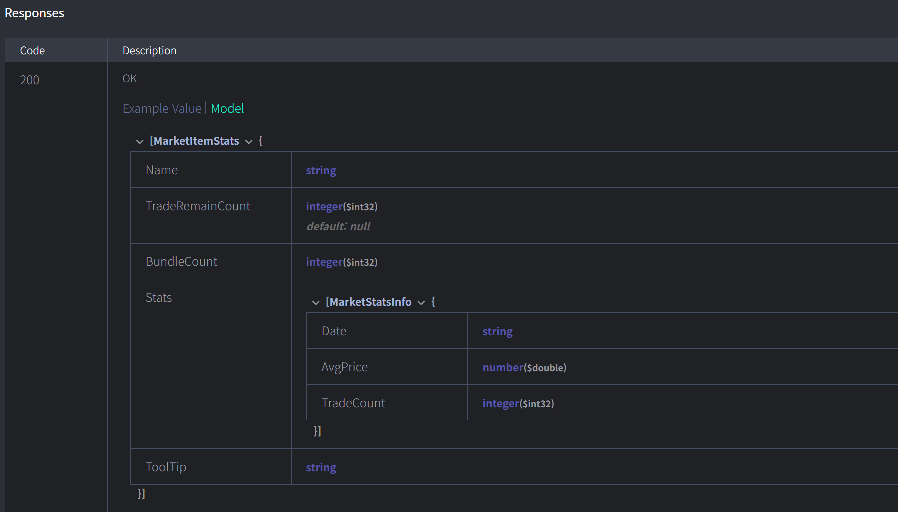Click the TradeCount integer type
Image resolution: width=898 pixels, height=512 pixels.
tap(518, 404)
